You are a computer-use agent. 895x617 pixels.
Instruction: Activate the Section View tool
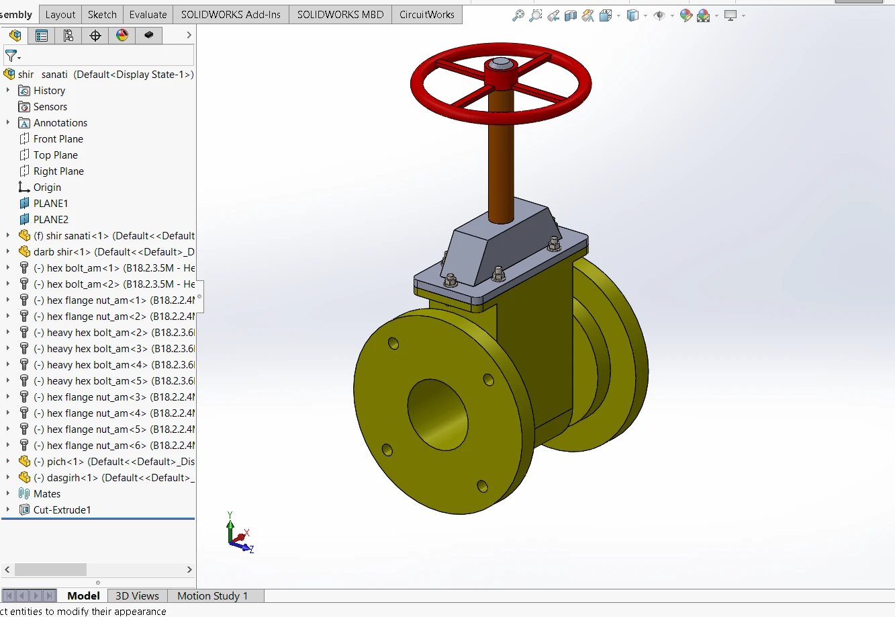coord(570,15)
